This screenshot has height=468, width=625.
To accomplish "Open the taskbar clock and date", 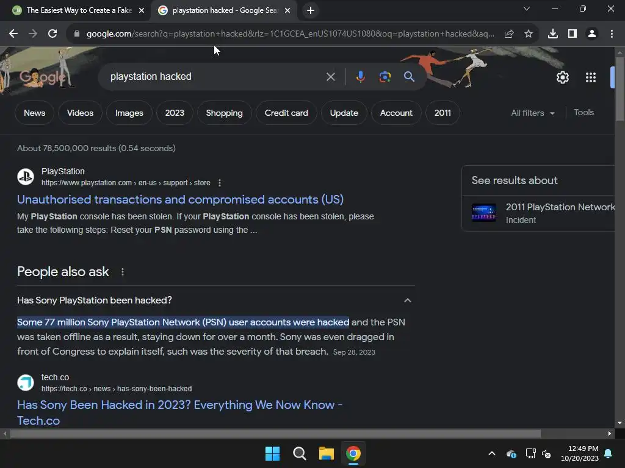I will click(580, 453).
